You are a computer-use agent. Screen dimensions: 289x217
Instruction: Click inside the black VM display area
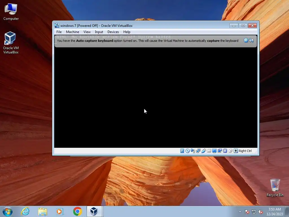coord(156,97)
